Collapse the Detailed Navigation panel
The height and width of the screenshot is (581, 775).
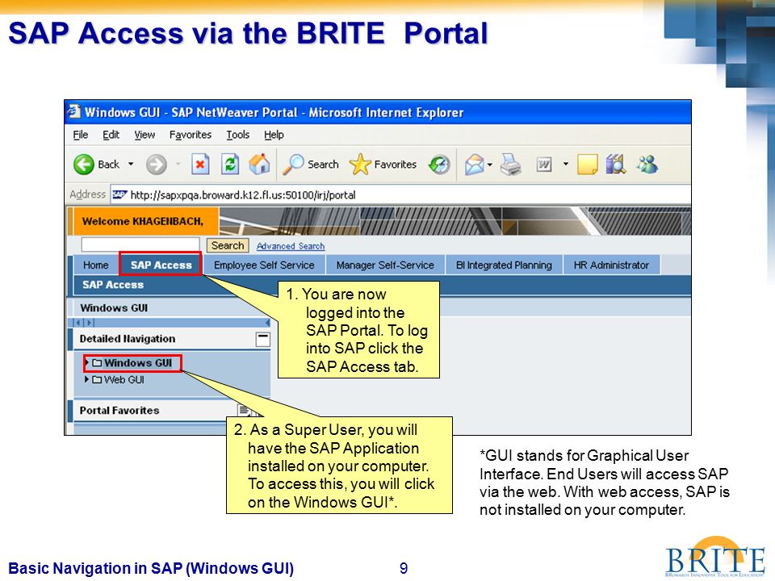coord(263,339)
